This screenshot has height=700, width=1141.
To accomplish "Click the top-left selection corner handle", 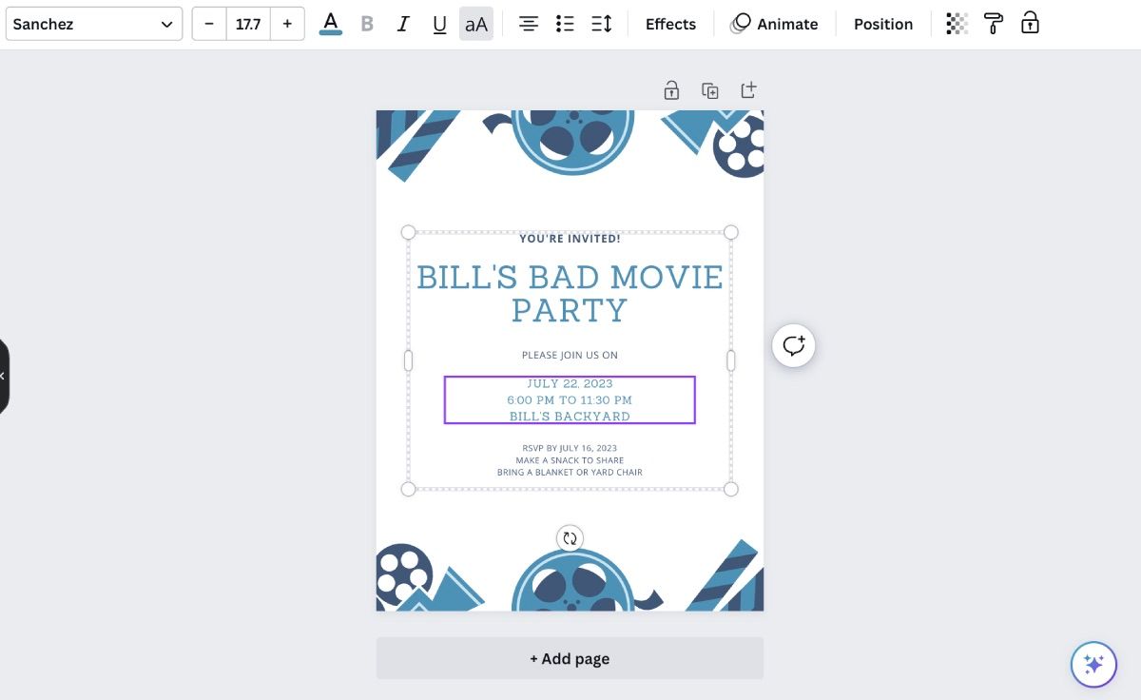I will [408, 232].
